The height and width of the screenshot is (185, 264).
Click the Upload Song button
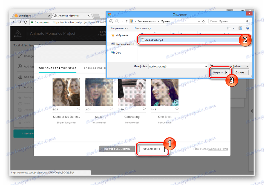tap(152, 149)
